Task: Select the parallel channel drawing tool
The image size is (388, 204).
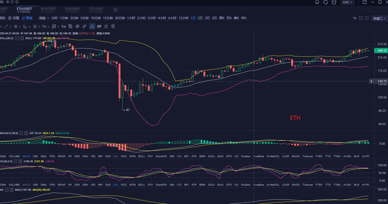Action: (x=15, y=26)
